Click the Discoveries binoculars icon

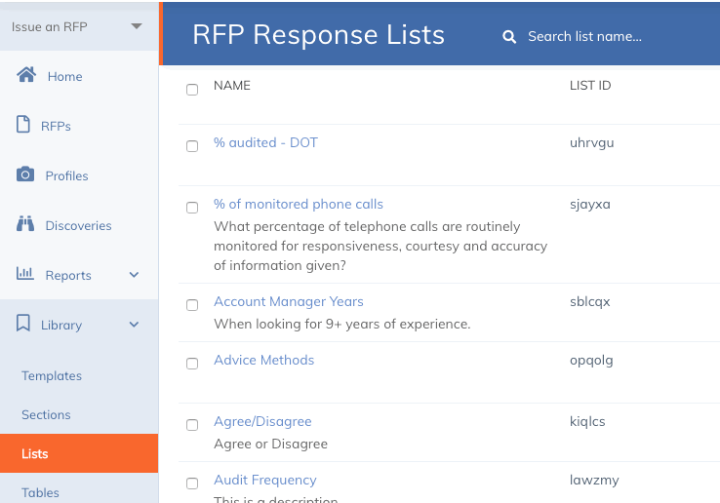tap(25, 224)
